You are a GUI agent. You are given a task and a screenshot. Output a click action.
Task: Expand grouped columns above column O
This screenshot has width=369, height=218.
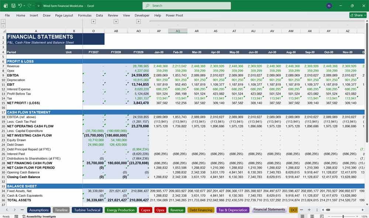(93, 22)
